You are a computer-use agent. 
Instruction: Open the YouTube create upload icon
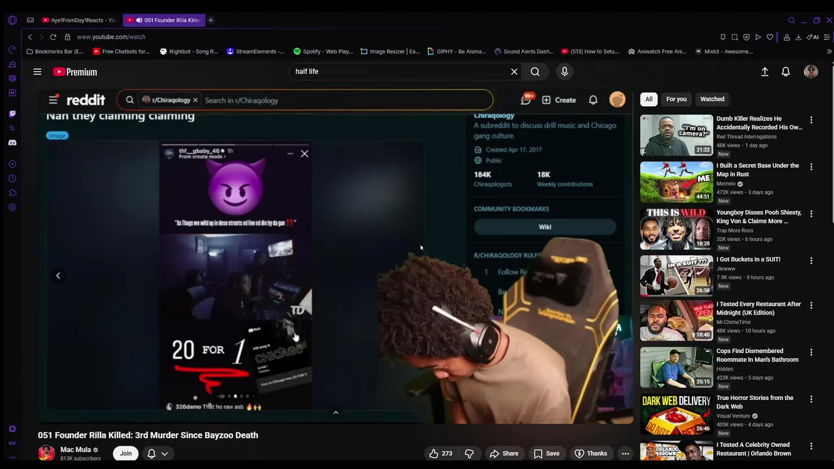point(765,72)
